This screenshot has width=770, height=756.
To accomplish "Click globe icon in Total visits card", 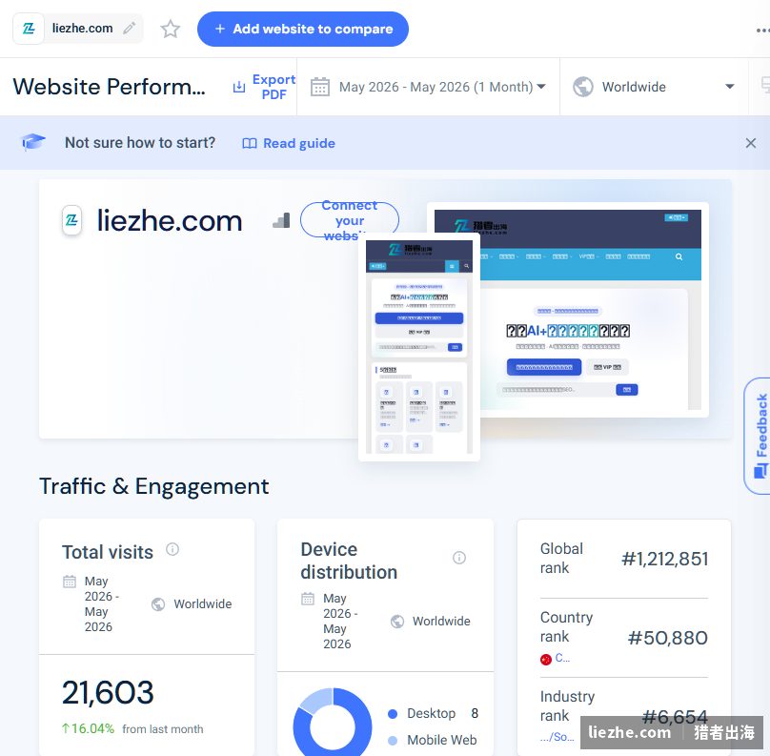I will coord(158,604).
